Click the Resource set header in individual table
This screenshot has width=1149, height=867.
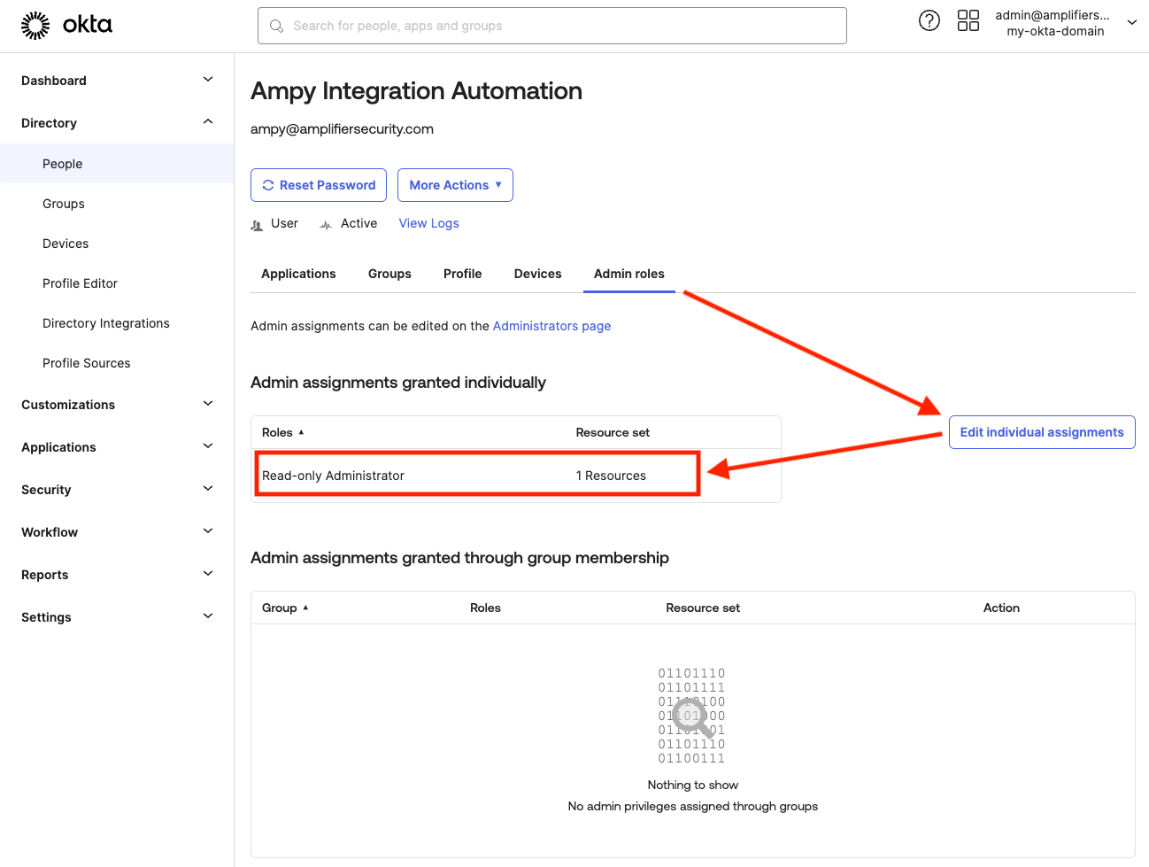tap(613, 432)
